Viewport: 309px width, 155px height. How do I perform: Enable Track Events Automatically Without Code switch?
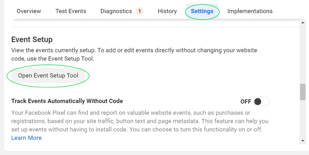pos(261,101)
